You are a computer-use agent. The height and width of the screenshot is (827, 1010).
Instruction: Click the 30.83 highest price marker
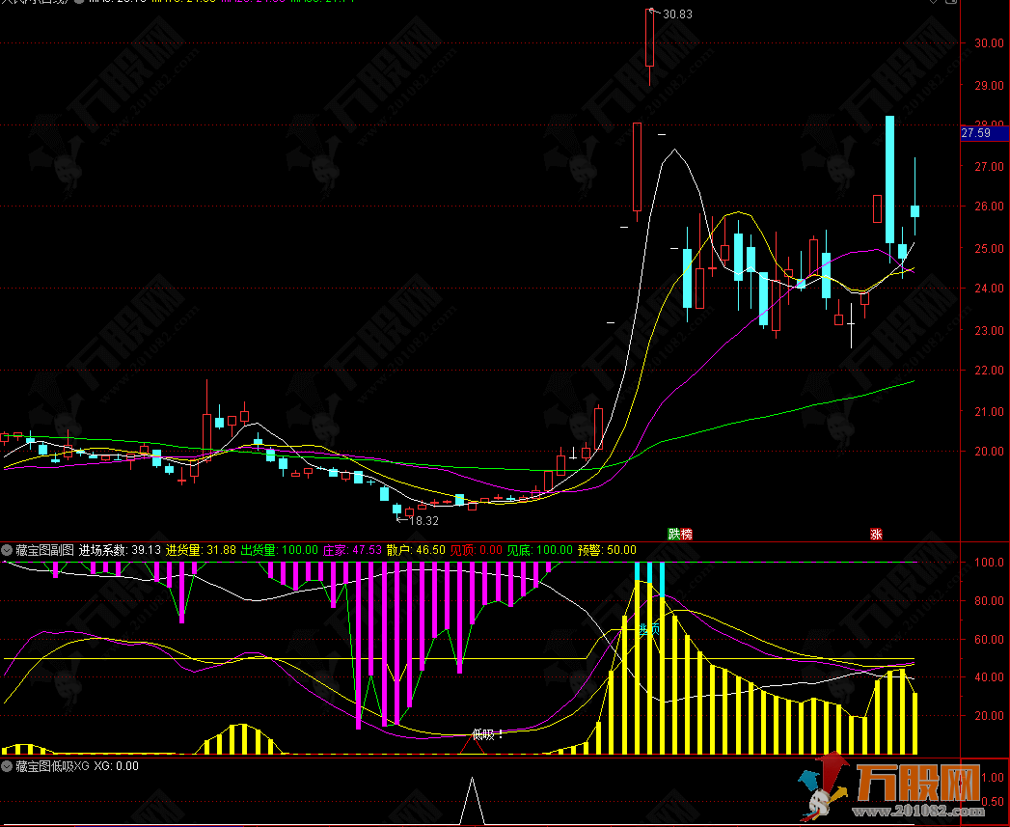pyautogui.click(x=676, y=14)
